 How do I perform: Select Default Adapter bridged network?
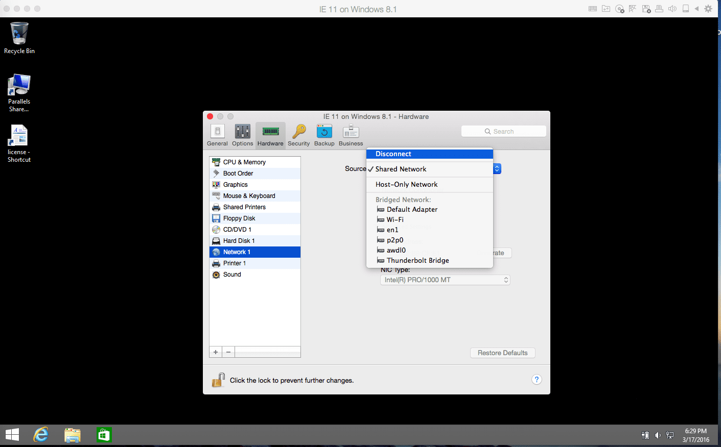[430, 209]
